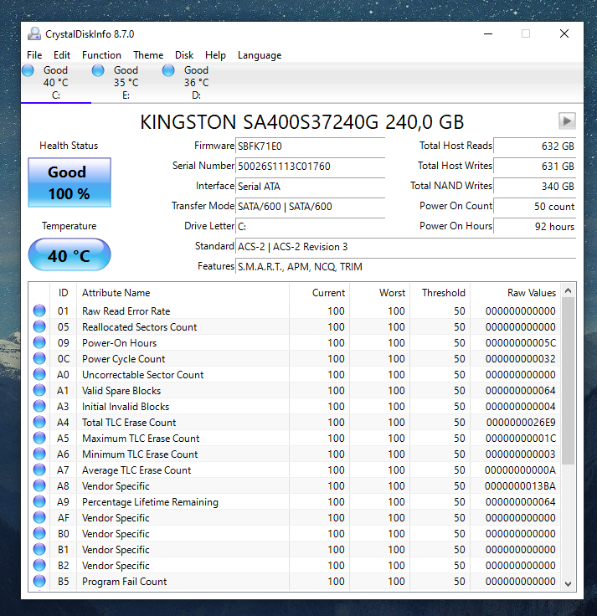Click the Power On Count value 50 count

(x=534, y=206)
